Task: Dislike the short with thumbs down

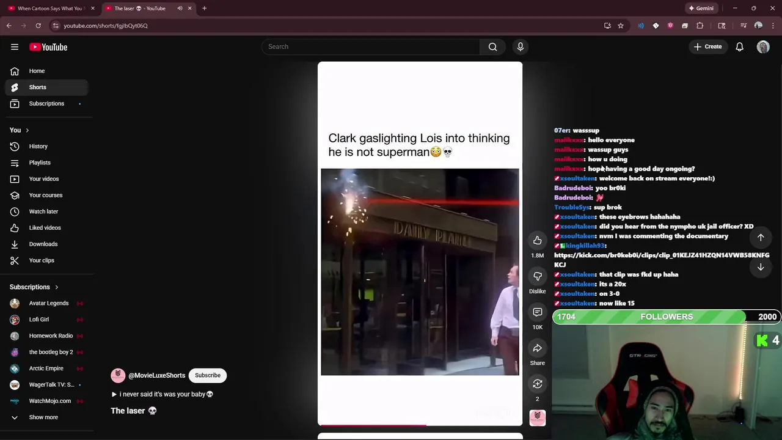Action: pos(538,276)
